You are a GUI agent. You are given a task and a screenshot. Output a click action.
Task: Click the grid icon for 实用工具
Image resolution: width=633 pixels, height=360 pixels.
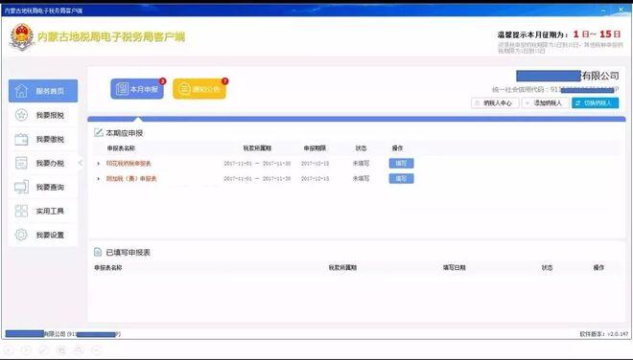[x=21, y=211]
